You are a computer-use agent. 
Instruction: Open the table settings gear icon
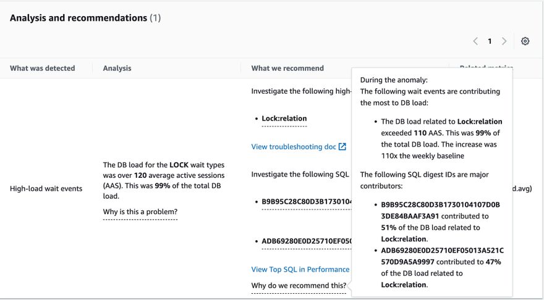[x=525, y=41]
